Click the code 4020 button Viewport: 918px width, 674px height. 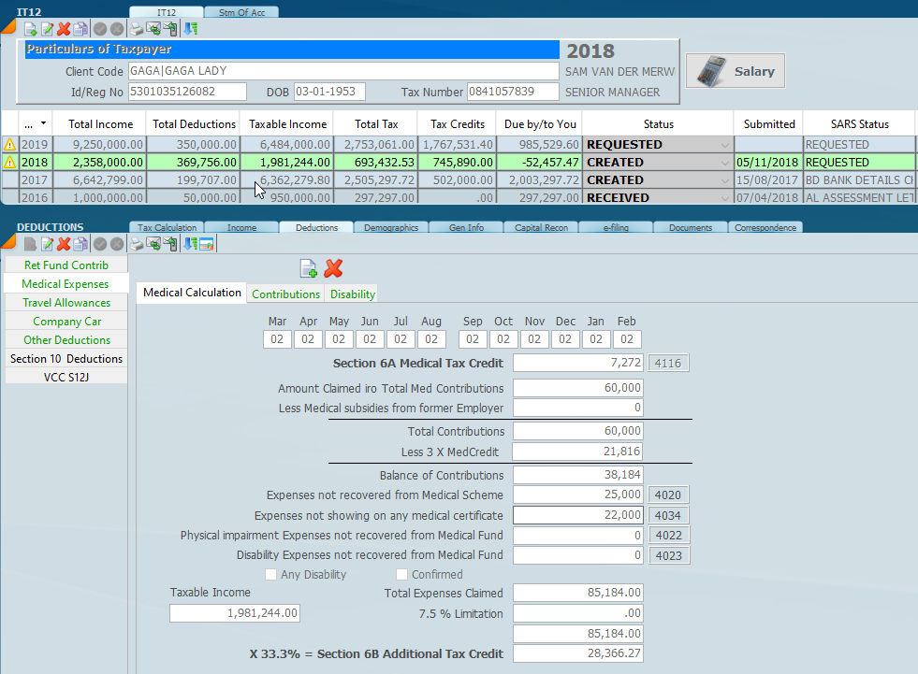tap(668, 495)
